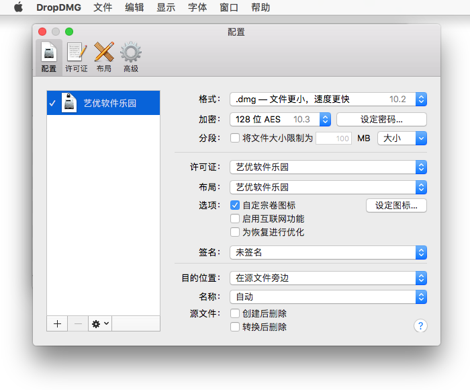Expand the 加密 128 位 AES dropdown
This screenshot has width=470, height=390.
tap(280, 119)
